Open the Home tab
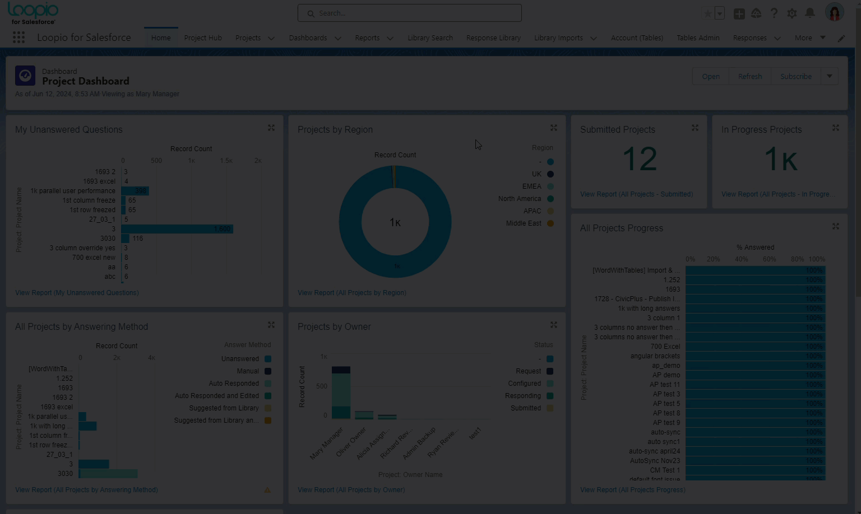The height and width of the screenshot is (514, 861). (161, 38)
